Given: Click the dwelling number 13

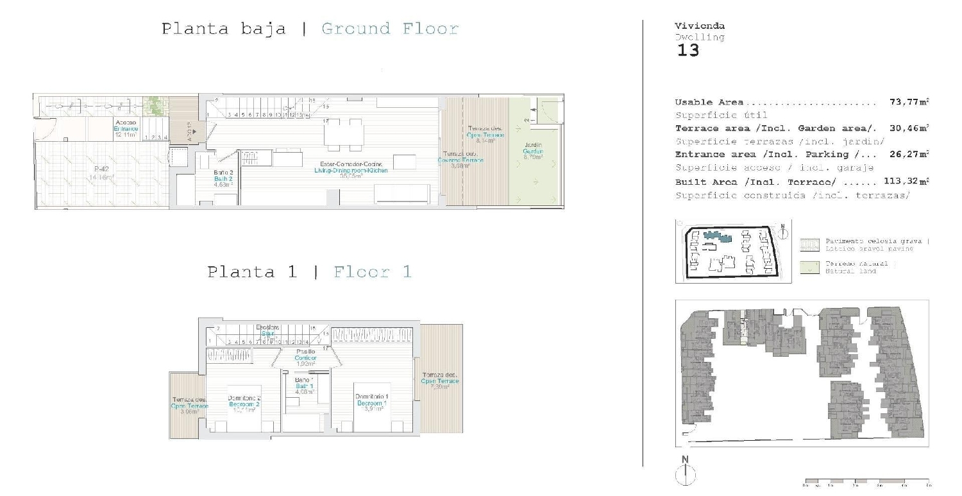Looking at the screenshot, I should point(688,51).
